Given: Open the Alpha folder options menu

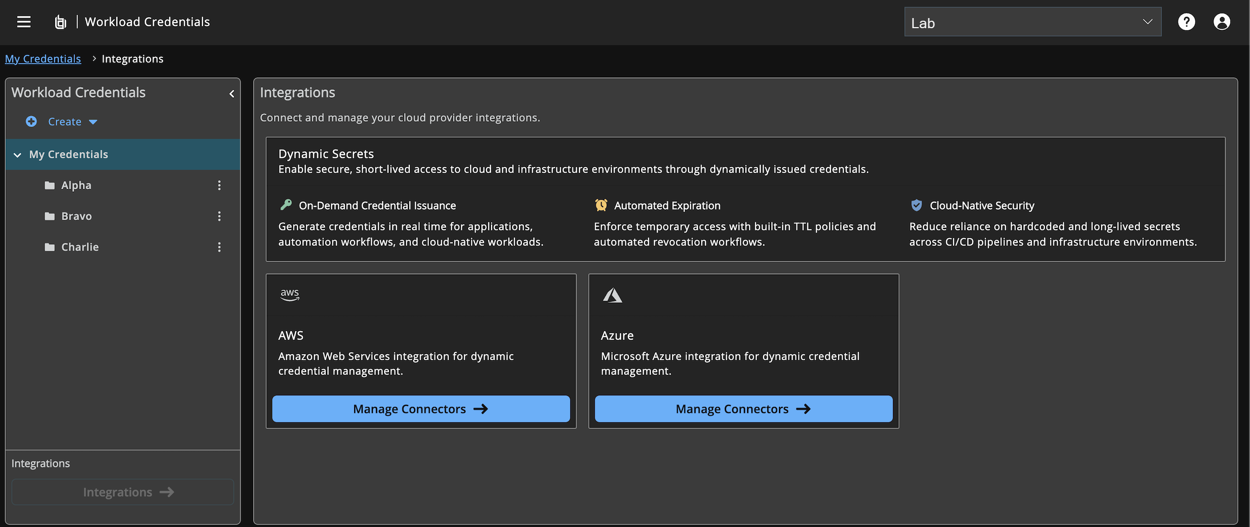Looking at the screenshot, I should tap(219, 185).
